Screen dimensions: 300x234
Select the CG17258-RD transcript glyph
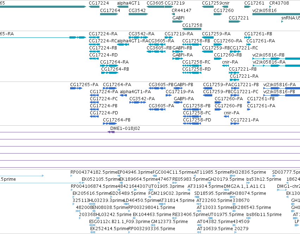point(192,73)
